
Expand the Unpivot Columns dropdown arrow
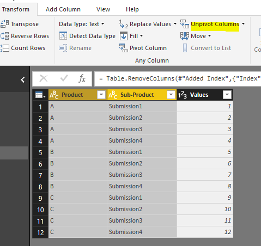[243, 24]
